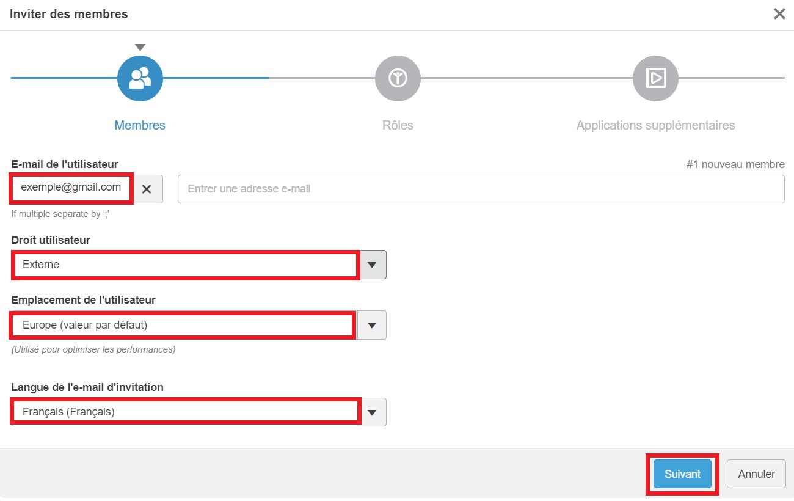Click the Français (Français) language field

pyautogui.click(x=184, y=412)
